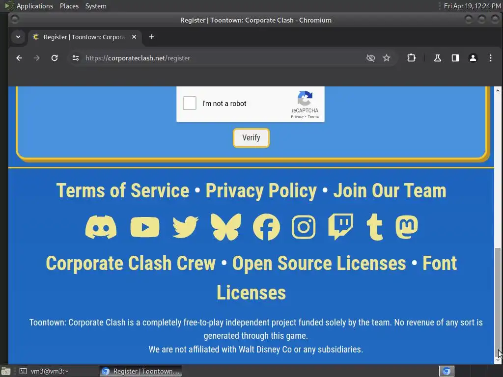Open a new tab with the plus icon
This screenshot has width=503, height=377.
tap(152, 37)
